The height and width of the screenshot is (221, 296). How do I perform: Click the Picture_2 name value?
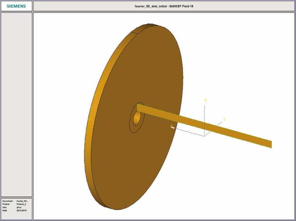(x=21, y=204)
